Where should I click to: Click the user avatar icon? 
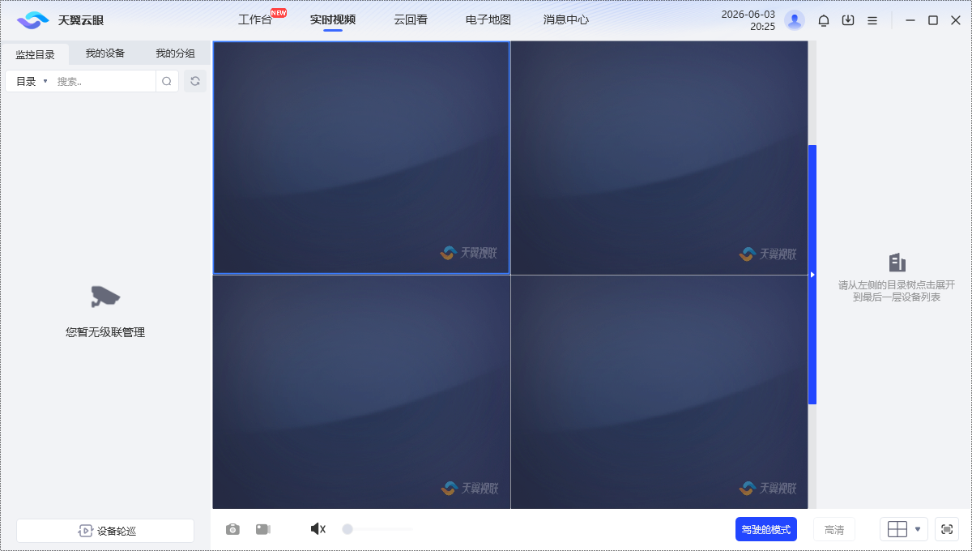point(795,20)
